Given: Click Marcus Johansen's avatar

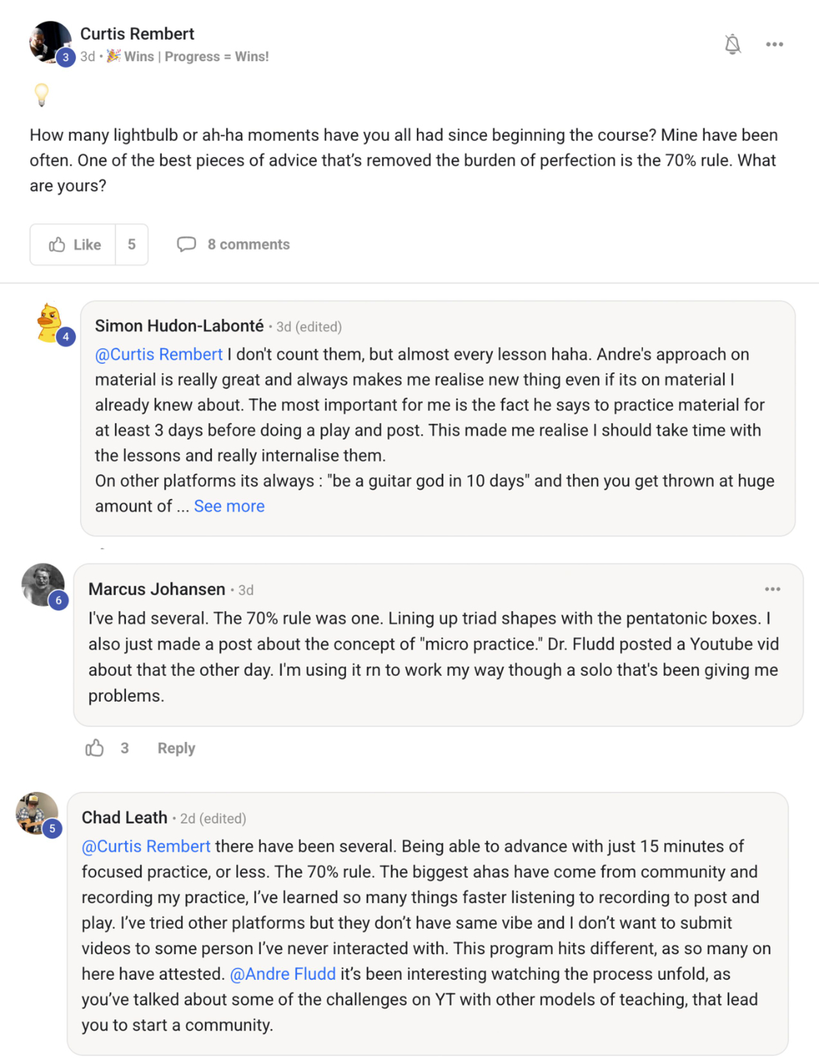Looking at the screenshot, I should (43, 585).
